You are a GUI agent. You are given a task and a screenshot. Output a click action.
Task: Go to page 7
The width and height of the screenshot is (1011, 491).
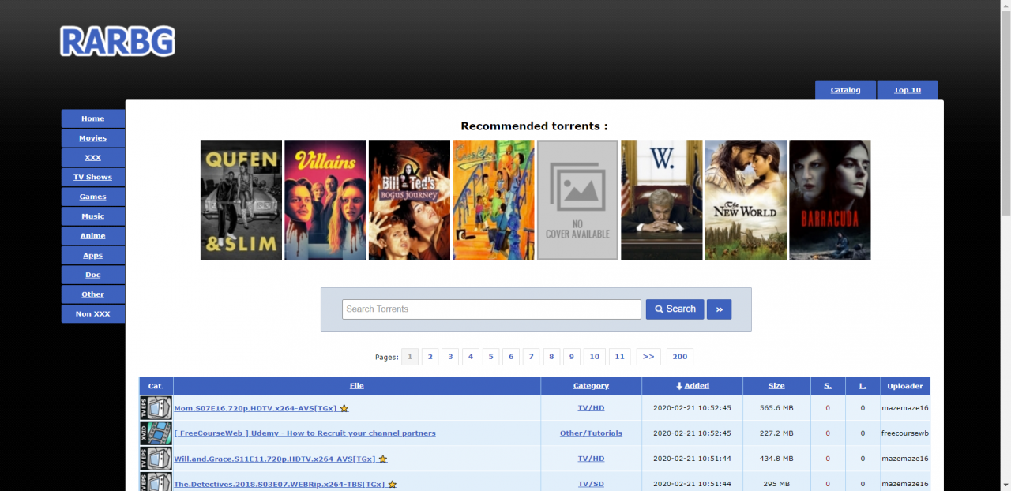point(531,357)
